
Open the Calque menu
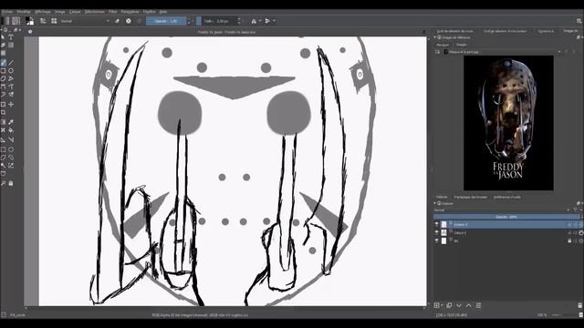(x=75, y=12)
